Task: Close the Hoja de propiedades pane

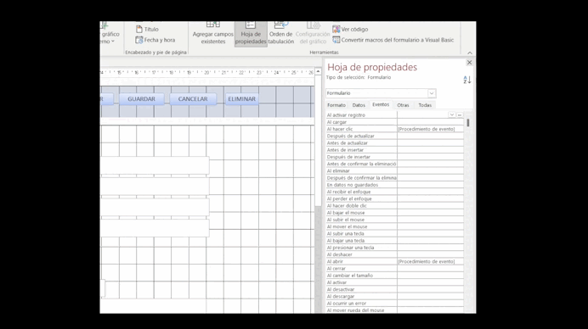Action: tap(469, 63)
